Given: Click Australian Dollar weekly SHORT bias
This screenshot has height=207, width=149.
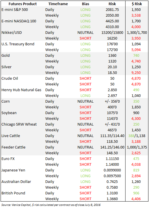Looking at the screenshot, I should [85, 187].
